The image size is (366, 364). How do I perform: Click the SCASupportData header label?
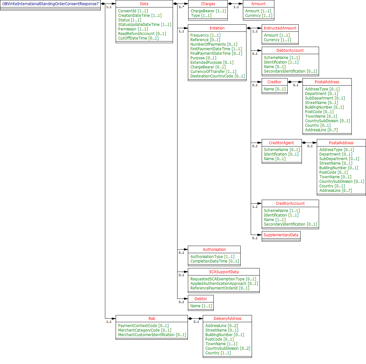(x=223, y=272)
